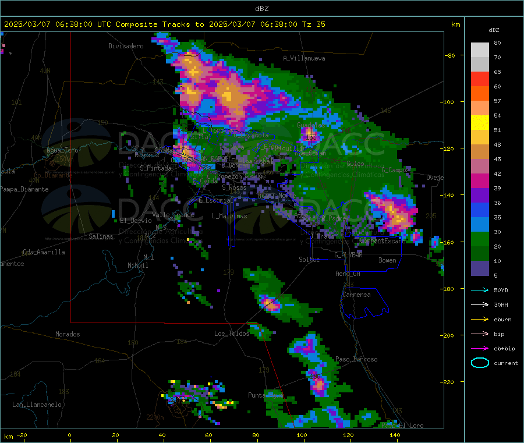This screenshot has width=524, height=443.
Task: Click the 'Paso_El_Loro' map label
Action: coord(402,426)
